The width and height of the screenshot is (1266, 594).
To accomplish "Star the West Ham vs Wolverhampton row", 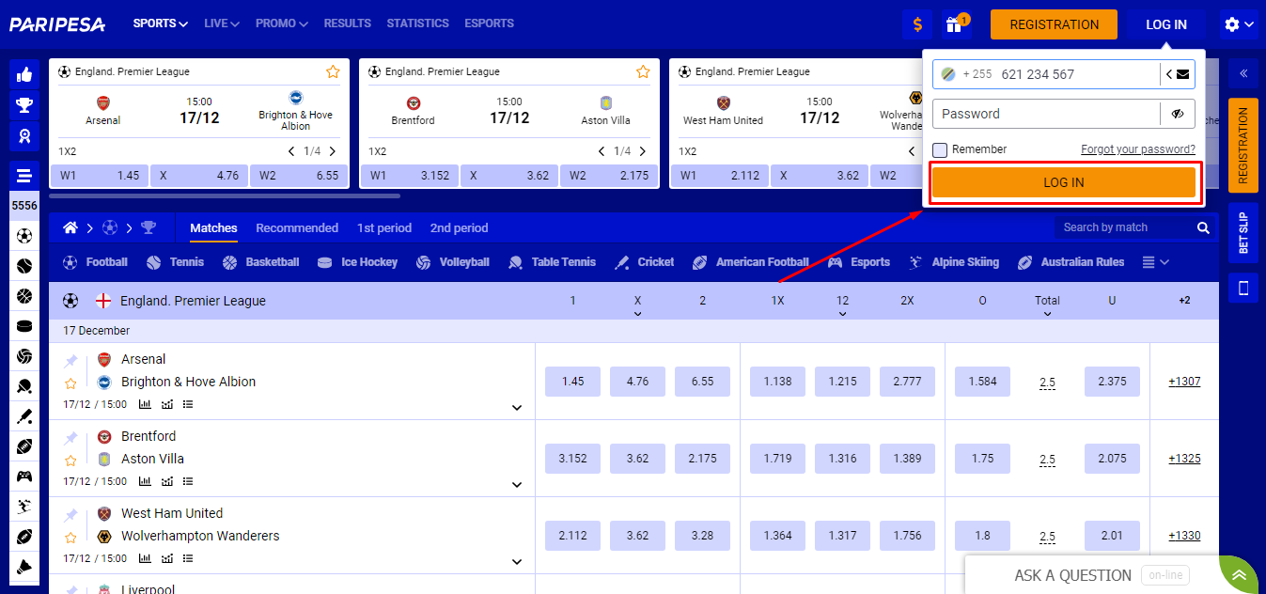I will tap(70, 538).
